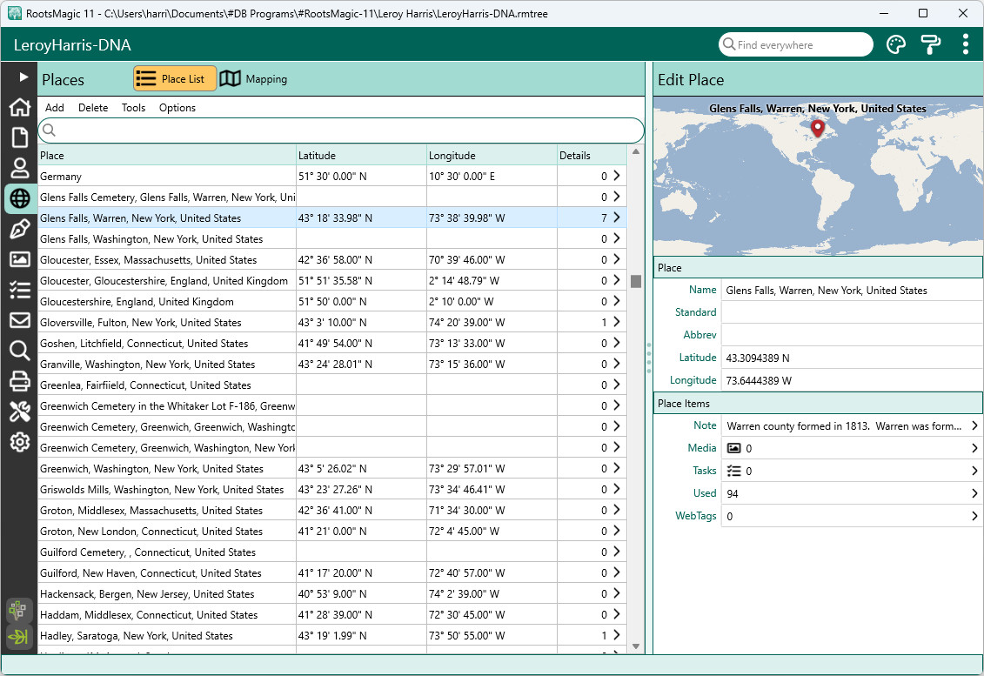Select Groton, New London, Connecticut row
Viewport: 984px width, 676px height.
(332, 531)
